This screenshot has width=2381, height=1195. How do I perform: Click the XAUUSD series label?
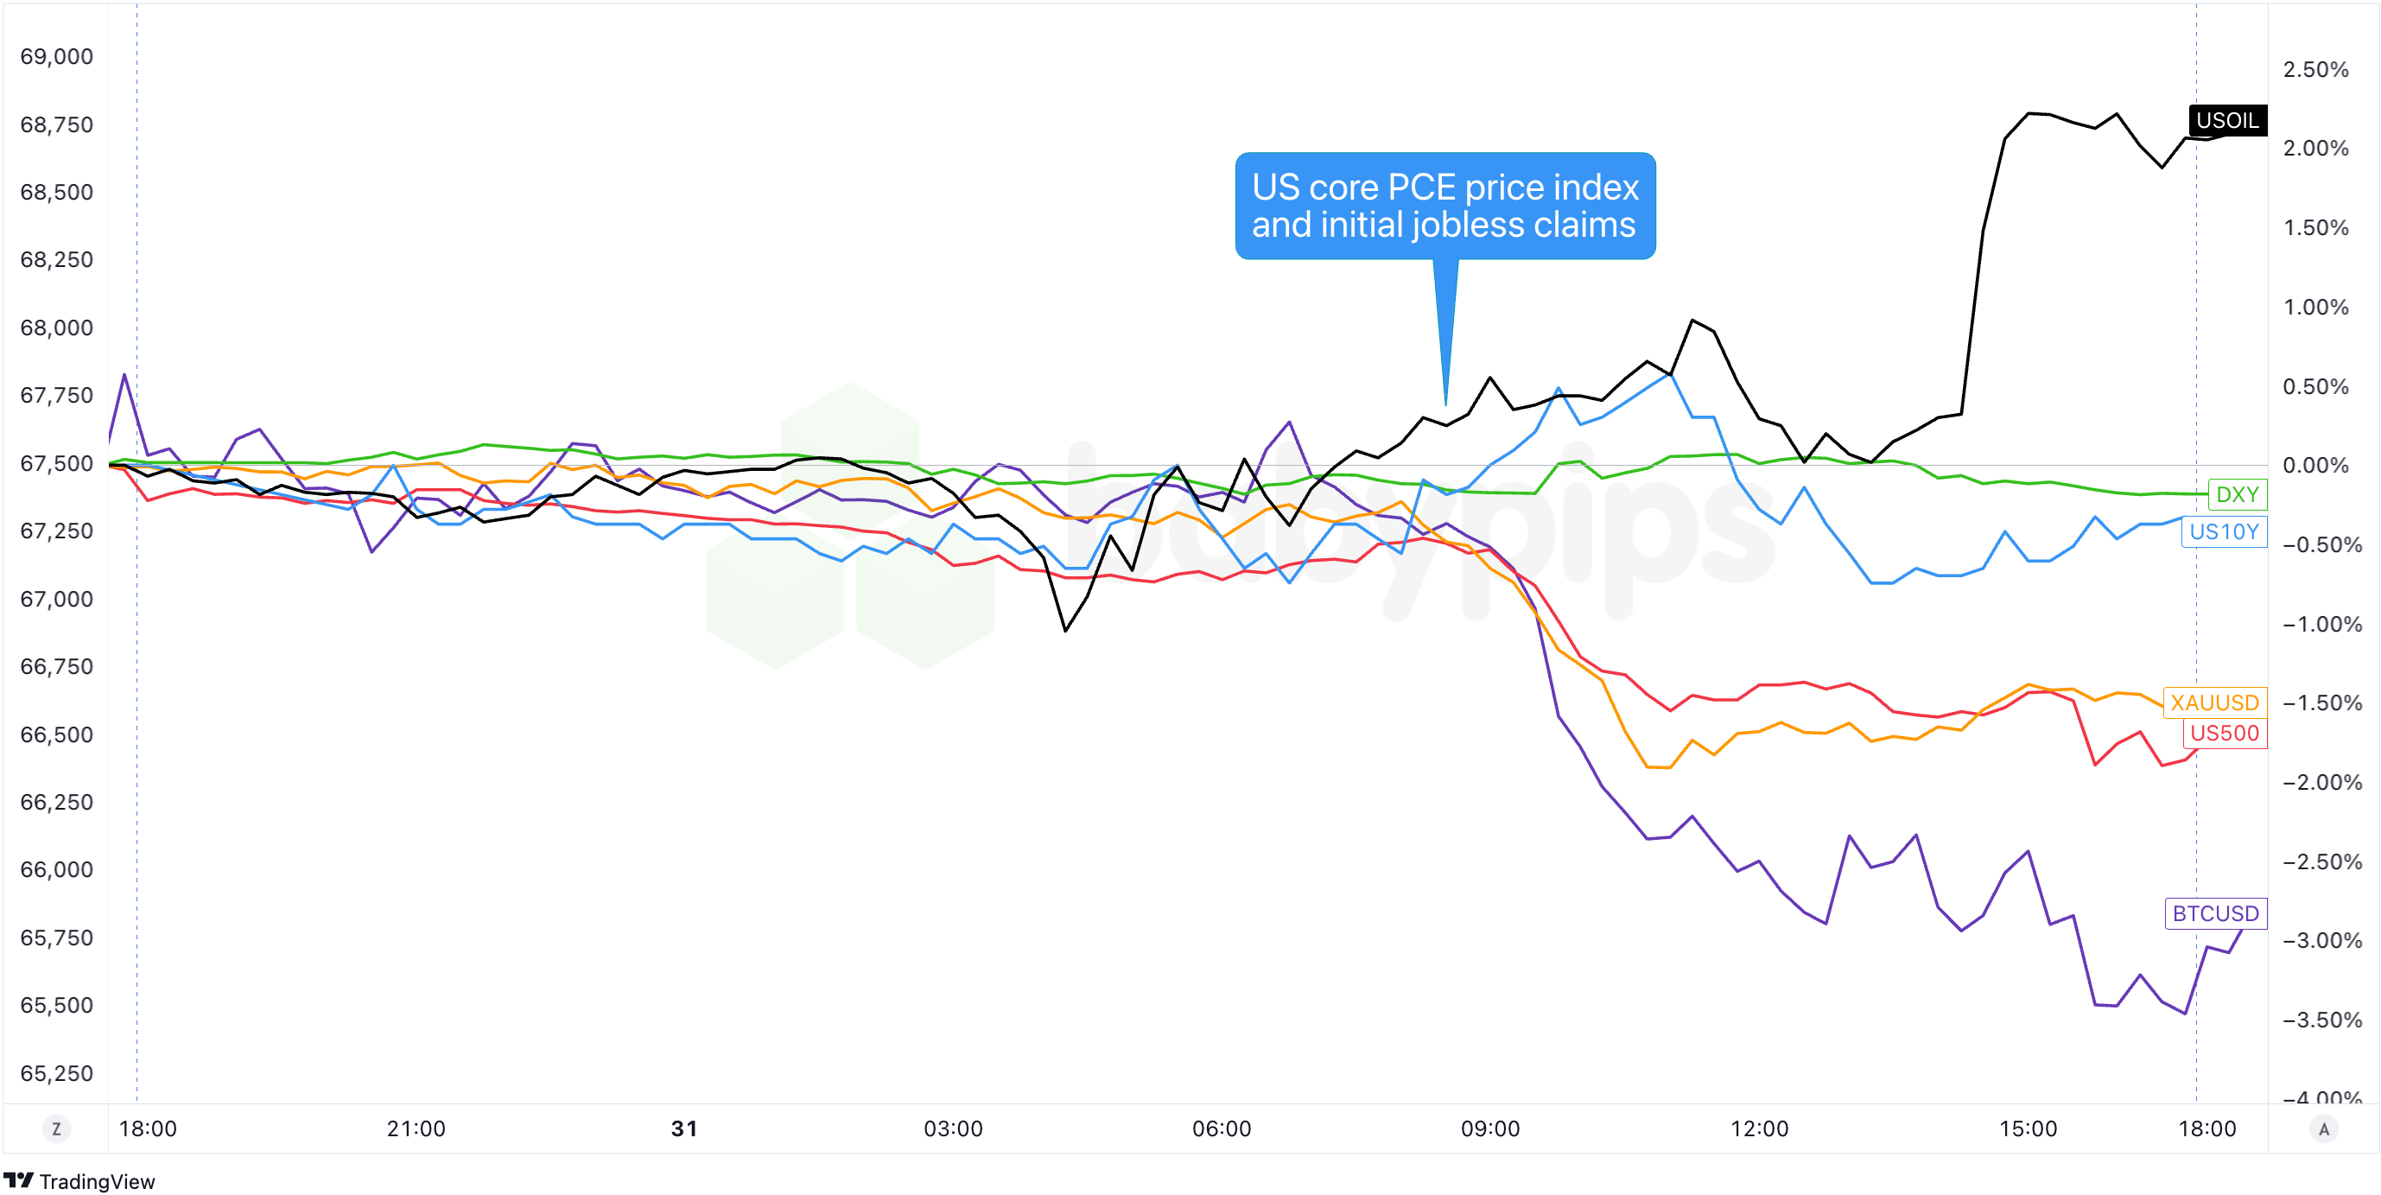click(2213, 702)
